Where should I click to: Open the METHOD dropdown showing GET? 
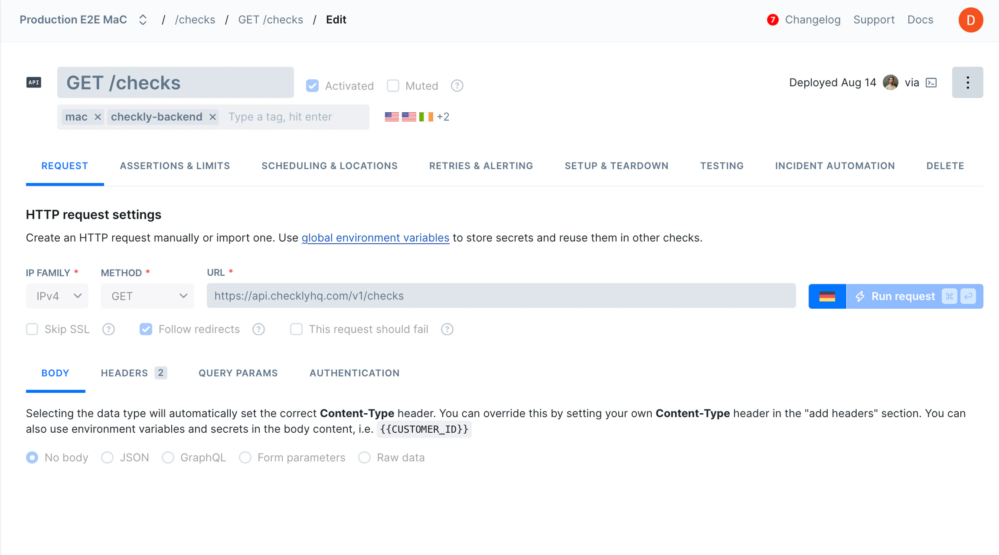[x=147, y=296]
